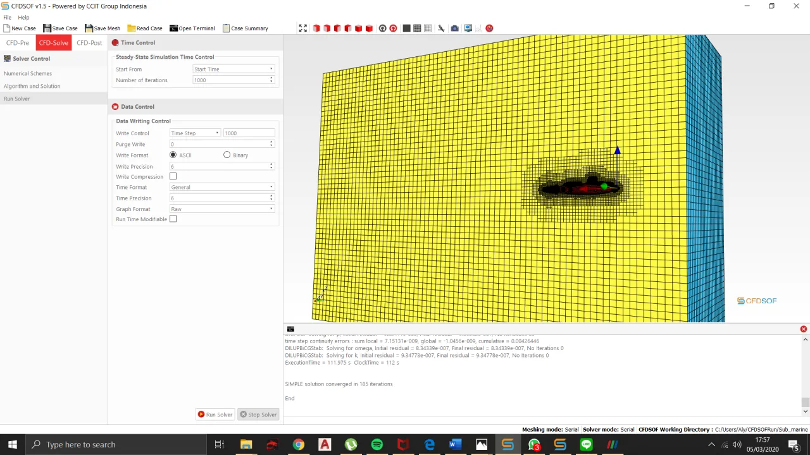
Task: Select Run Solver in the sidebar
Action: 54,99
